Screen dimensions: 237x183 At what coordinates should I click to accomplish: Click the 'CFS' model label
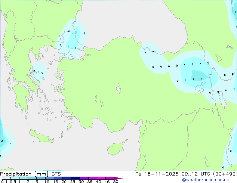[x=56, y=174]
